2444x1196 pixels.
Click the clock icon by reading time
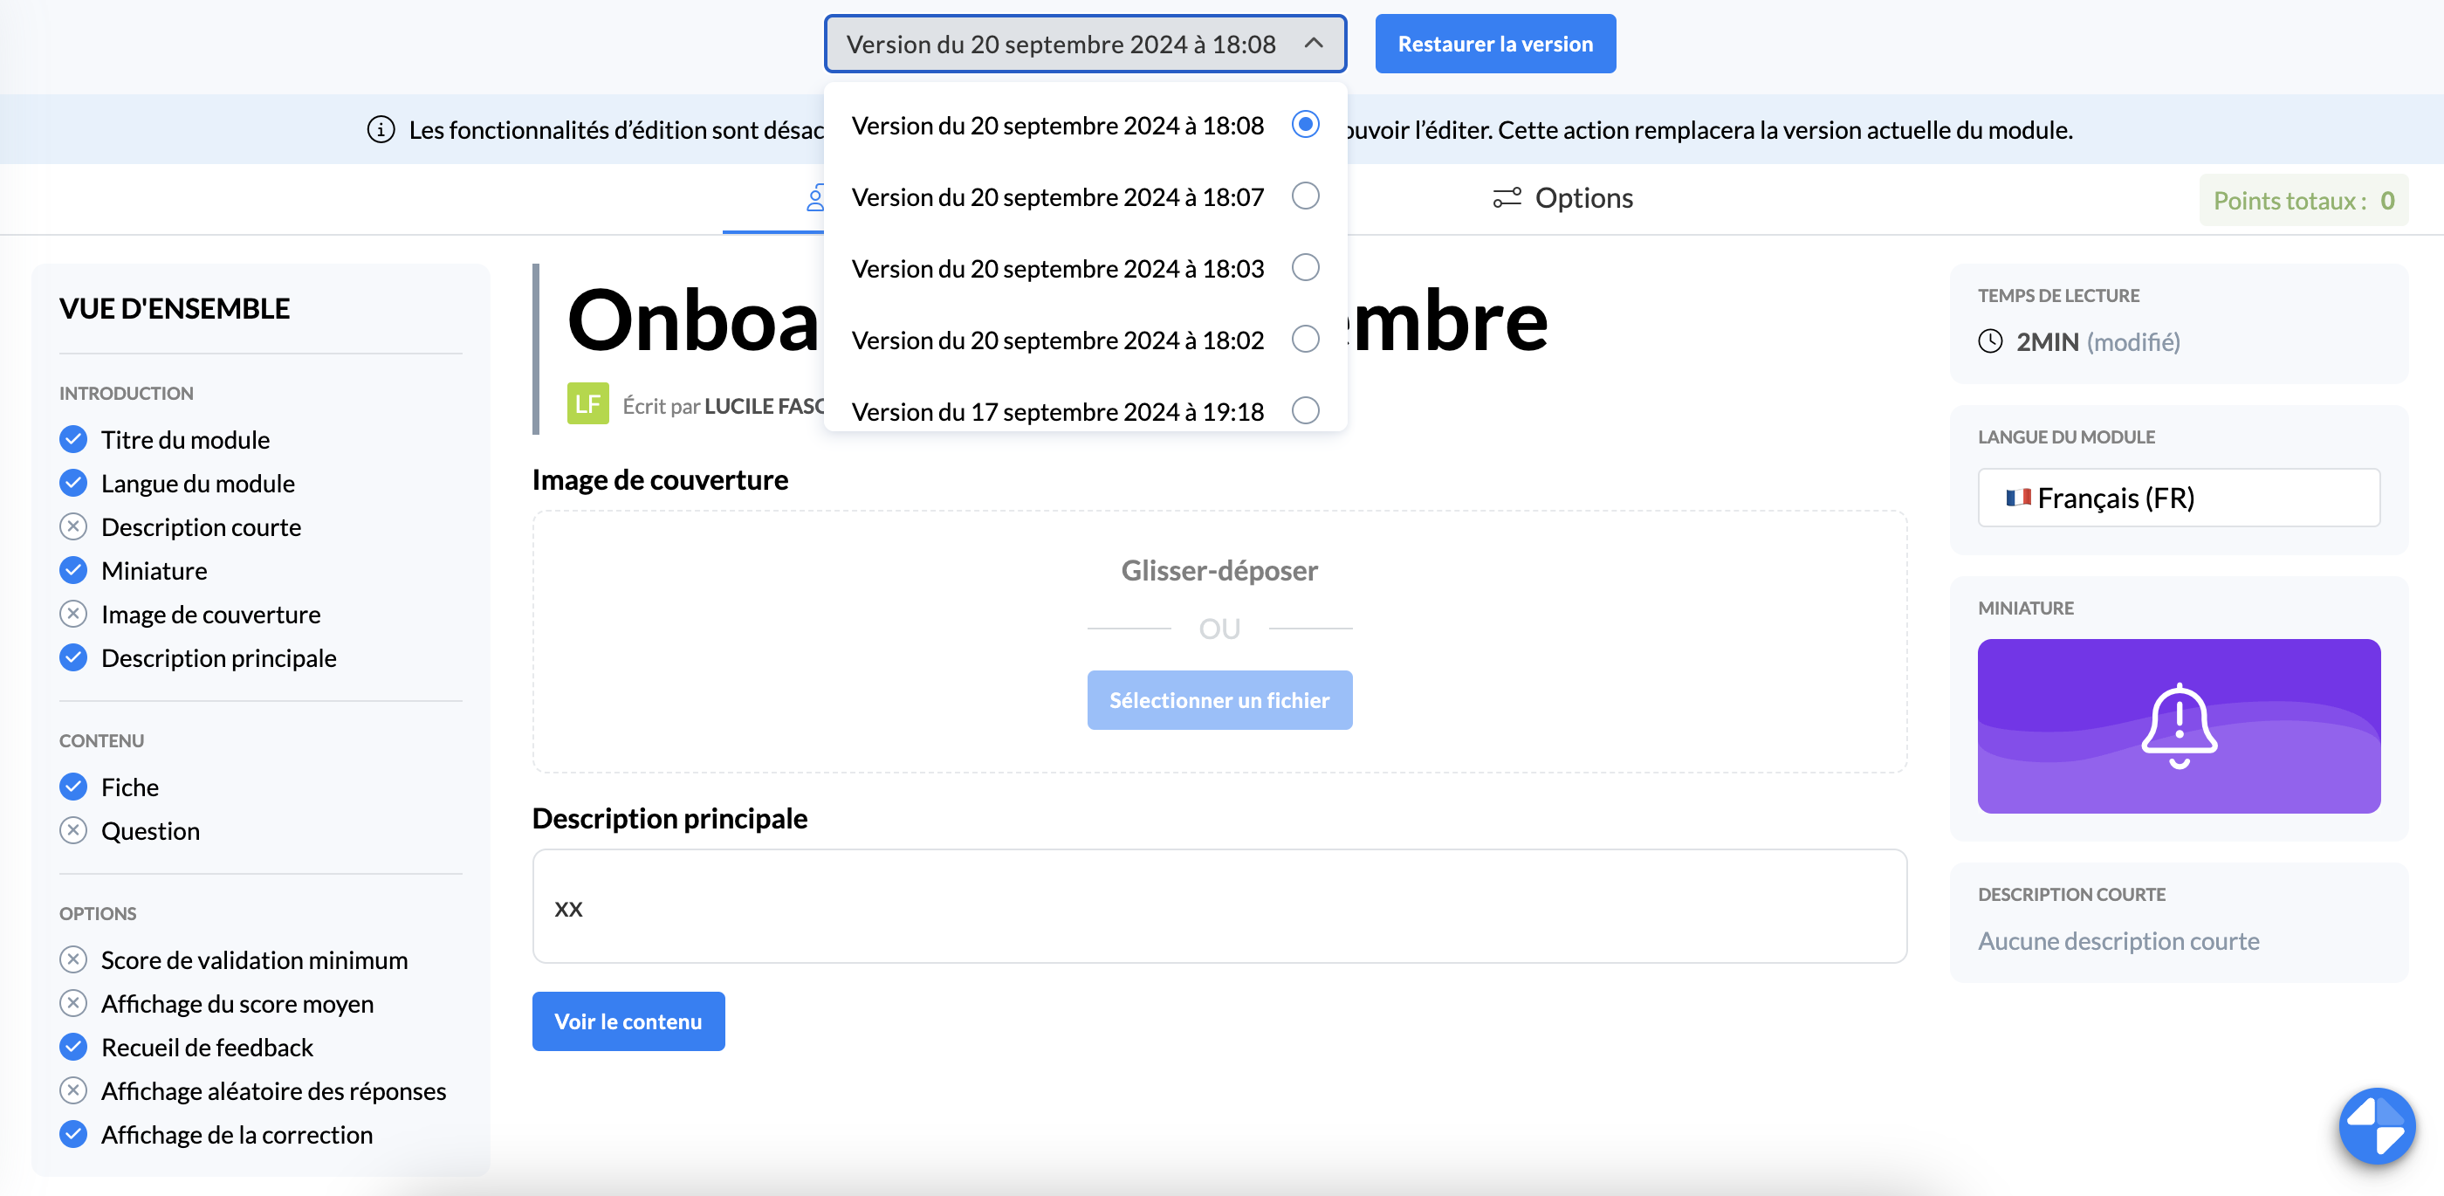[x=1989, y=341]
